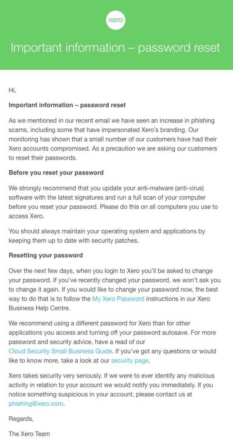Click the Xero logo in the header
Image resolution: width=233 pixels, height=445 pixels.
coord(116,20)
